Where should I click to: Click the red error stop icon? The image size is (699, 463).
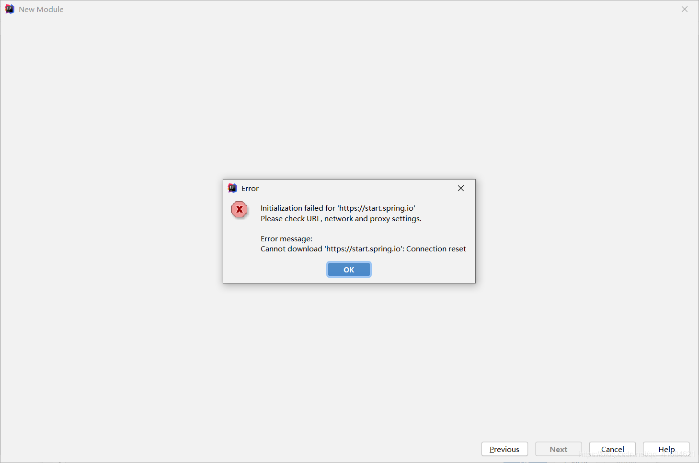[239, 209]
